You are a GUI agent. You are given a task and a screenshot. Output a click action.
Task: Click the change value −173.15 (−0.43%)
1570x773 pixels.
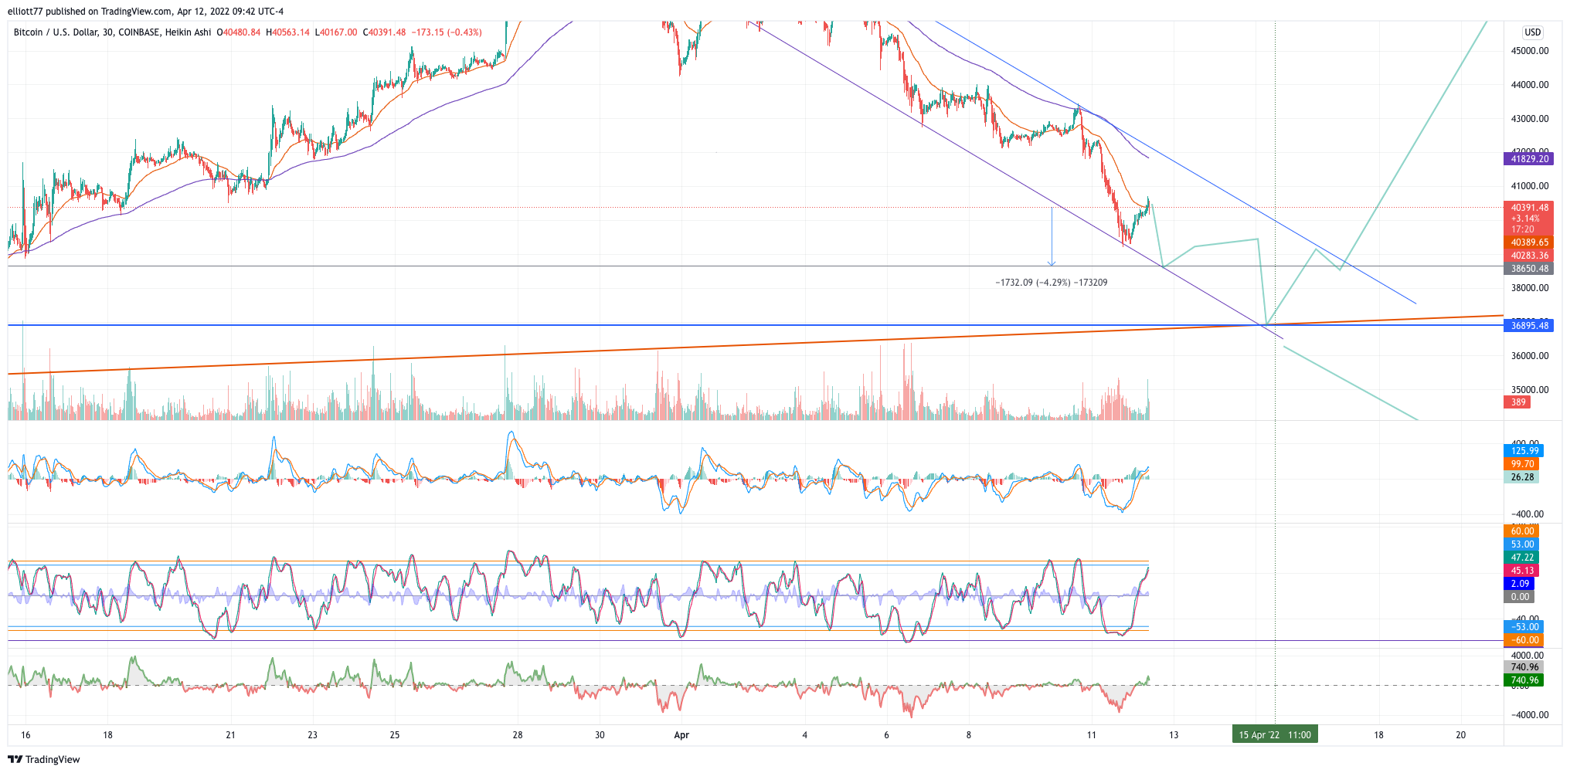click(x=447, y=32)
